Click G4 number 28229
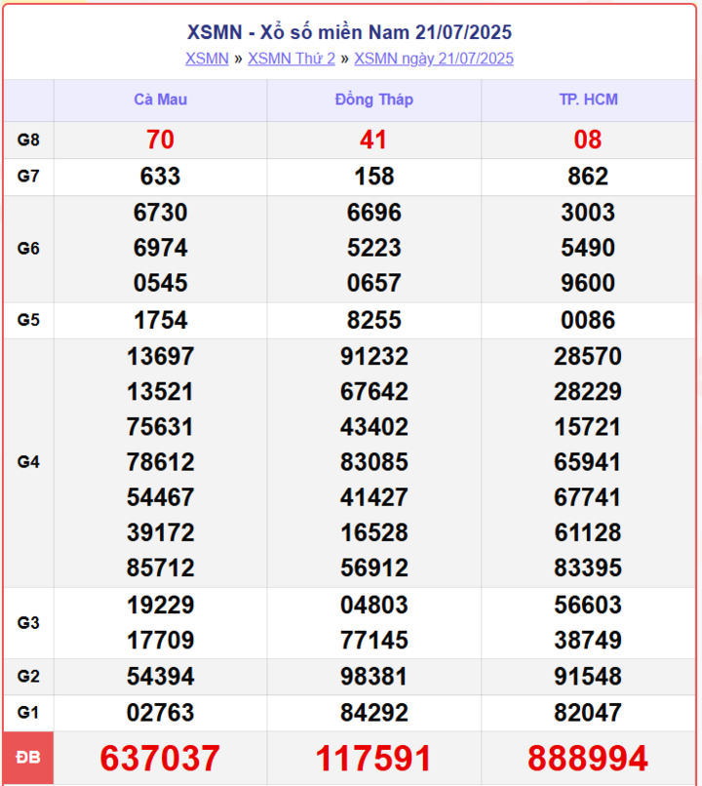Viewport: 702px width, 786px height. coord(588,391)
